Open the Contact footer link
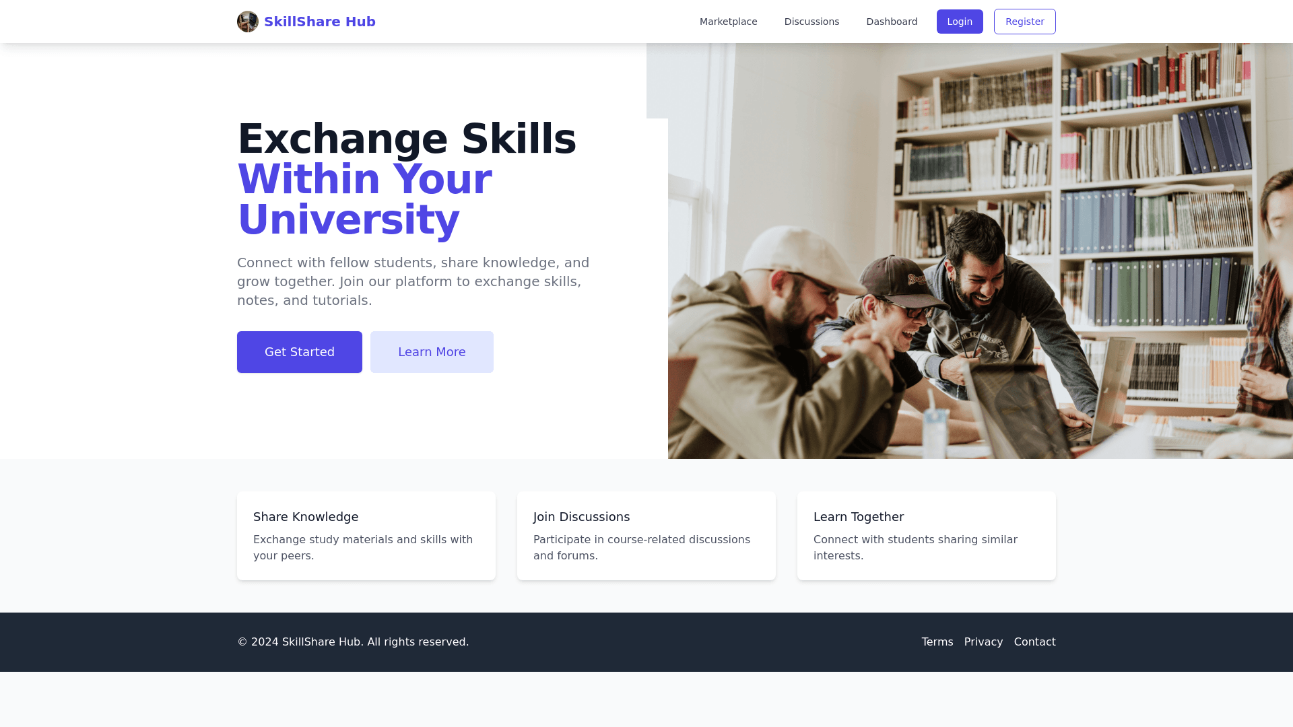 (x=1035, y=642)
